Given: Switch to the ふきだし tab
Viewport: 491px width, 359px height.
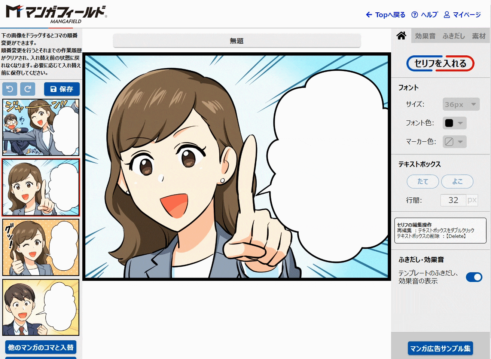Looking at the screenshot, I should pyautogui.click(x=454, y=36).
